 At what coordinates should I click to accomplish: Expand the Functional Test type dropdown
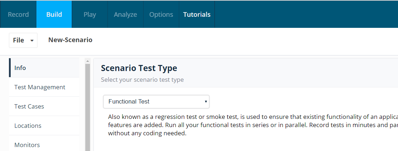click(156, 101)
